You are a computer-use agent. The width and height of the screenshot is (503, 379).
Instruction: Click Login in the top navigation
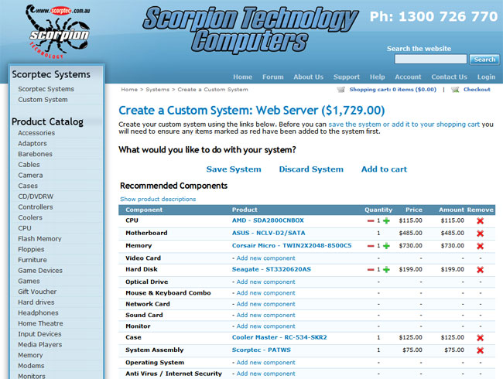tap(486, 77)
